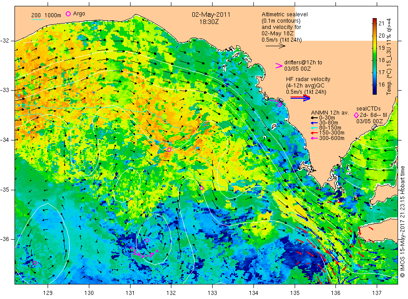
Task: Click the magenta drifters arrowhead legend symbol
Action: [x=279, y=66]
